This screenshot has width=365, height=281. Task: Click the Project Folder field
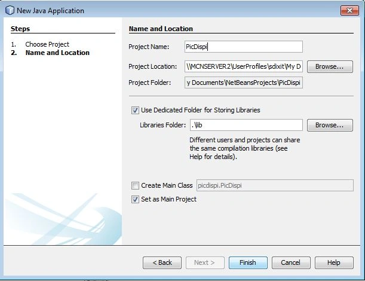[x=244, y=83]
